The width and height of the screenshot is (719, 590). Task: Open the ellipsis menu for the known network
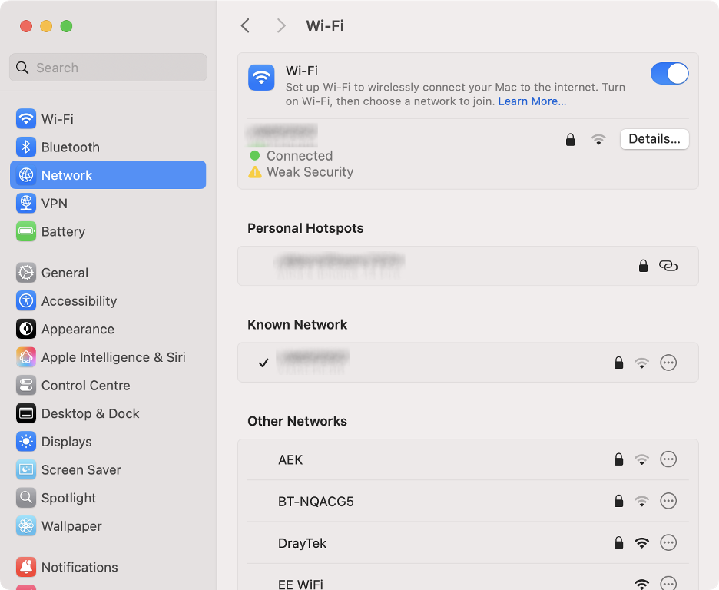668,362
